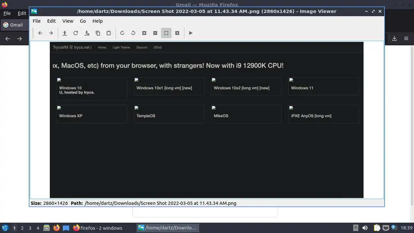Go to next image with right arrow
414x233 pixels.
pyautogui.click(x=51, y=33)
